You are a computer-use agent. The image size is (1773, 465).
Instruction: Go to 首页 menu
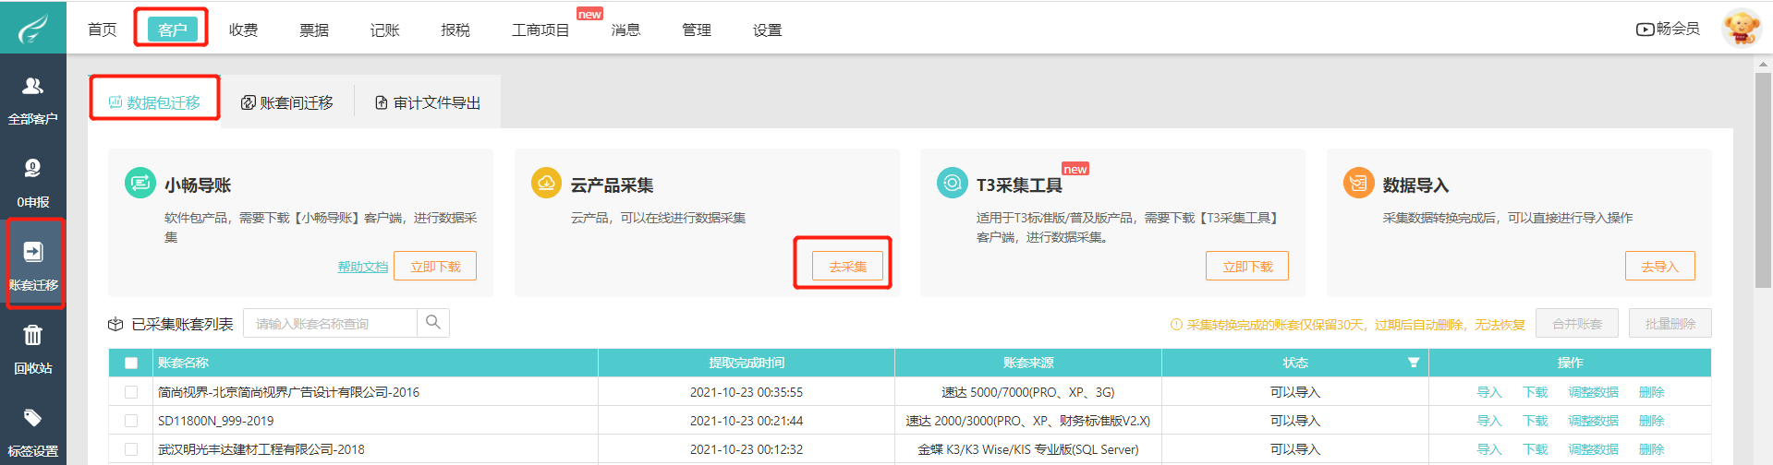click(103, 30)
